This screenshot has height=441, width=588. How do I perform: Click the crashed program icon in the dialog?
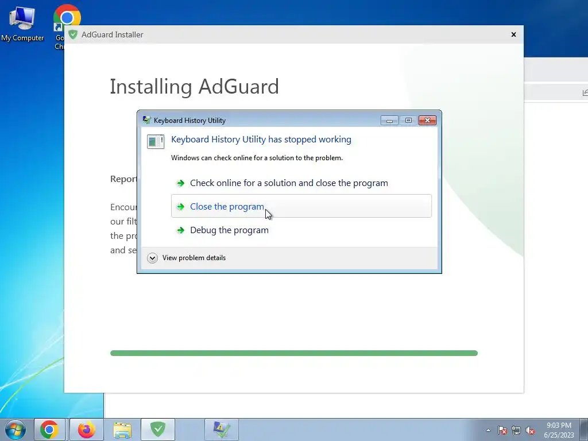(155, 141)
